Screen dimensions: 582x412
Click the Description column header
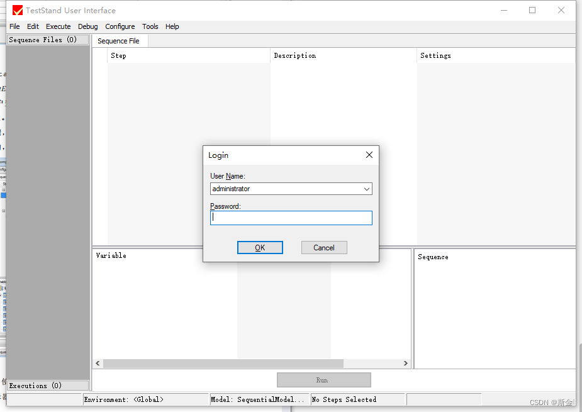(344, 56)
